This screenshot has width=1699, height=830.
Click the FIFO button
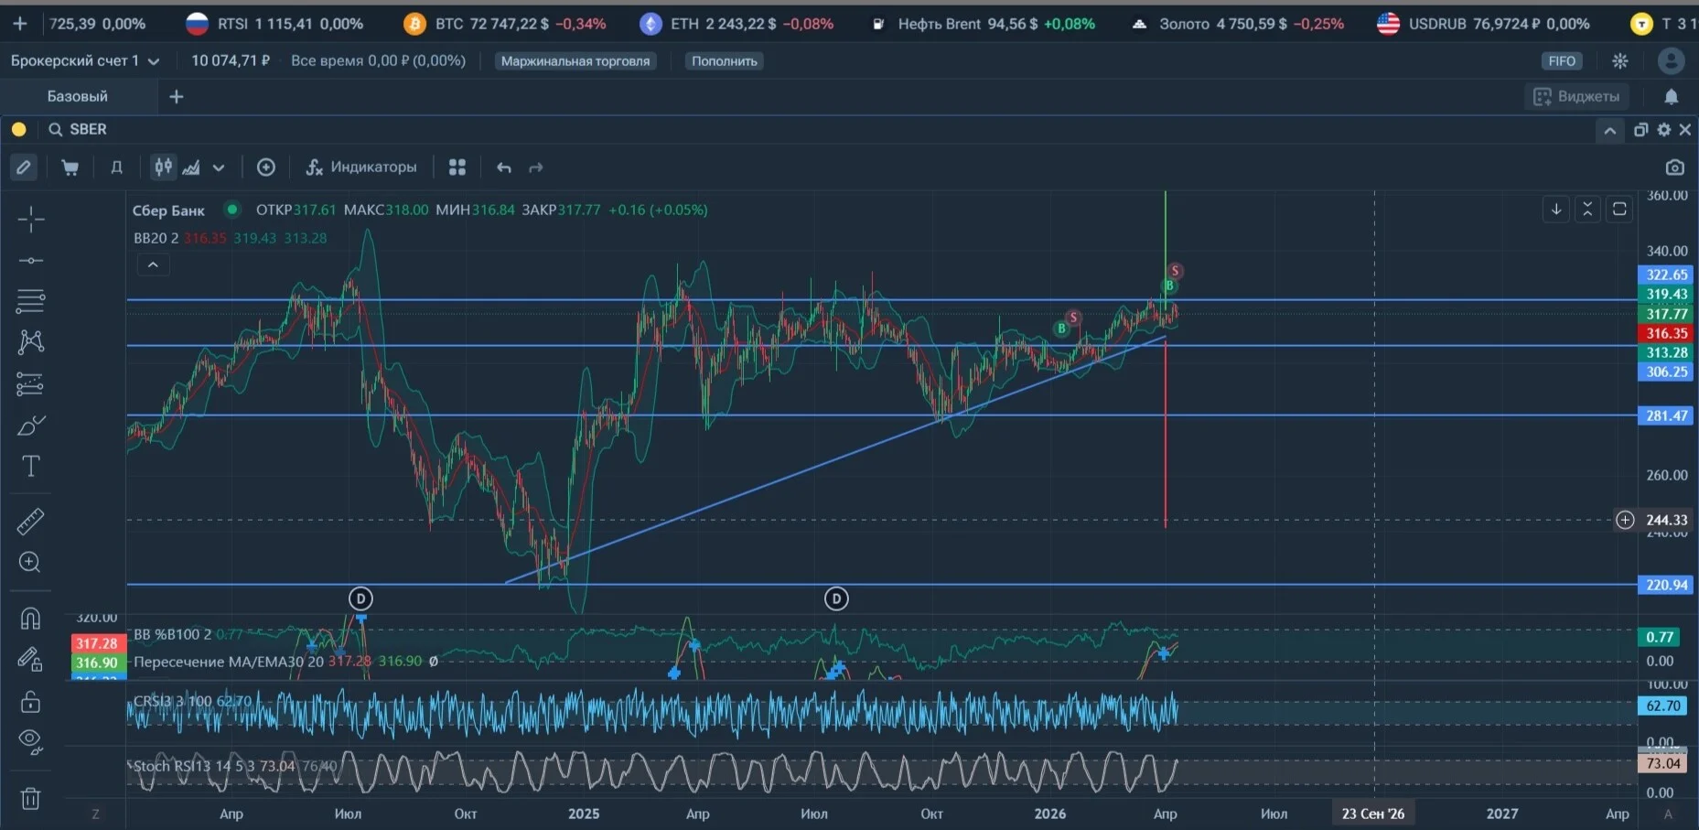tap(1562, 61)
